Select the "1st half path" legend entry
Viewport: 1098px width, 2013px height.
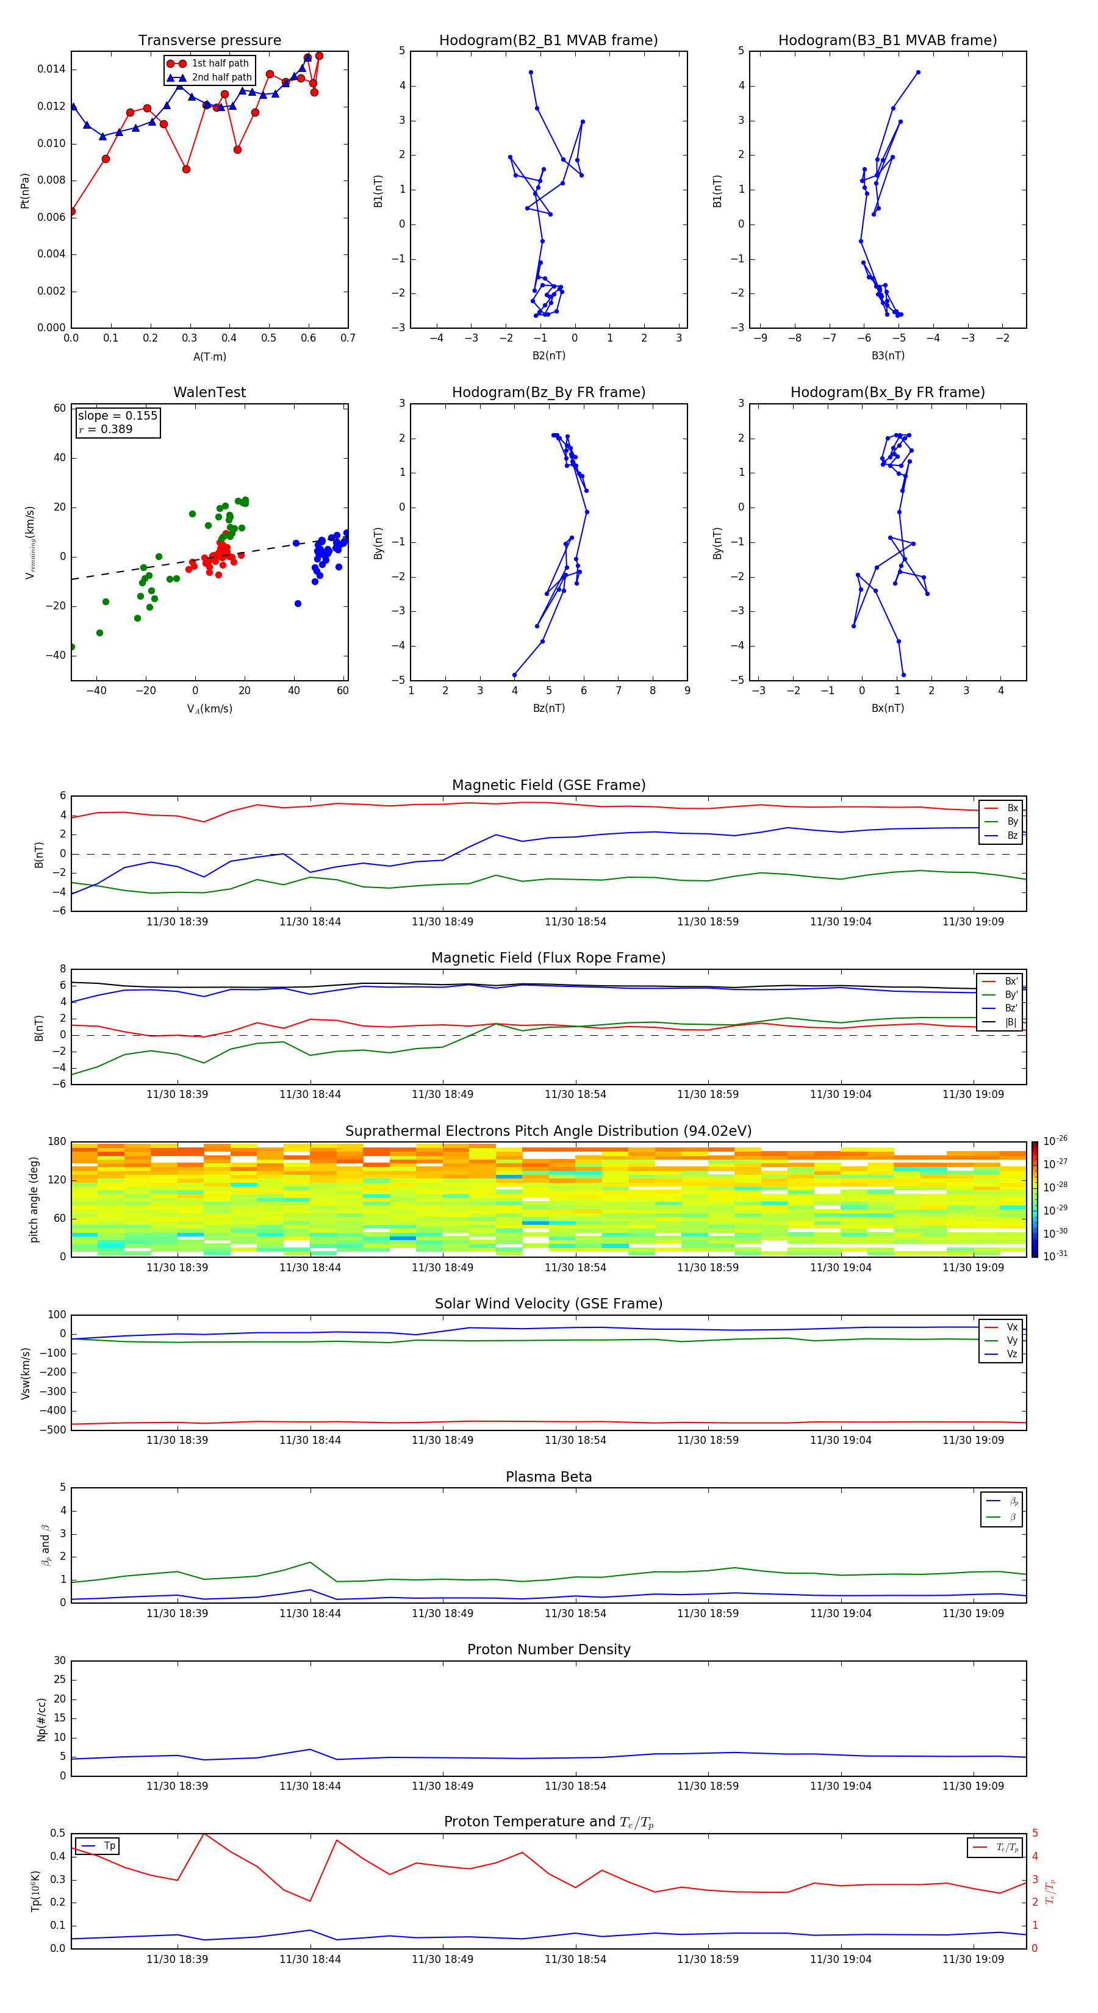[x=209, y=63]
